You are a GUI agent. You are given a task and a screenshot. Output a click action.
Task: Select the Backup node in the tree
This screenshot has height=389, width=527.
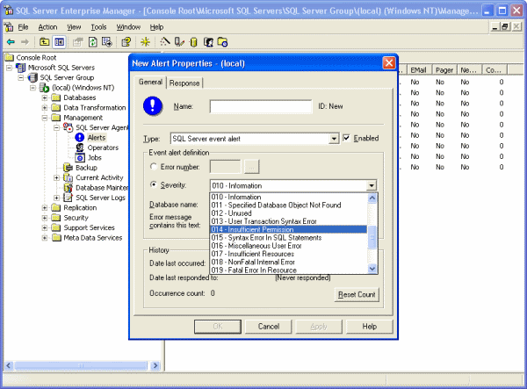86,168
